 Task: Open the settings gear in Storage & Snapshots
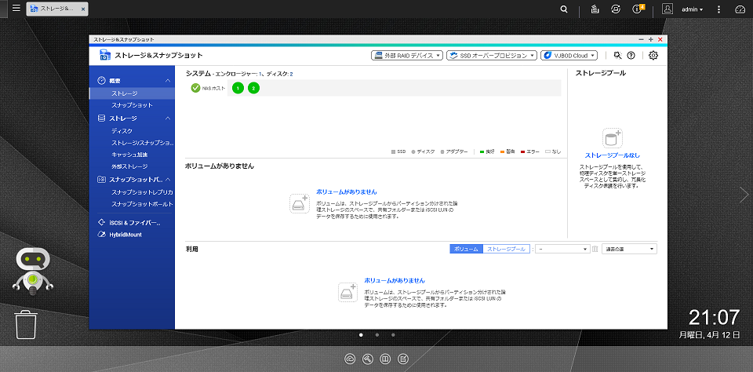click(x=653, y=55)
